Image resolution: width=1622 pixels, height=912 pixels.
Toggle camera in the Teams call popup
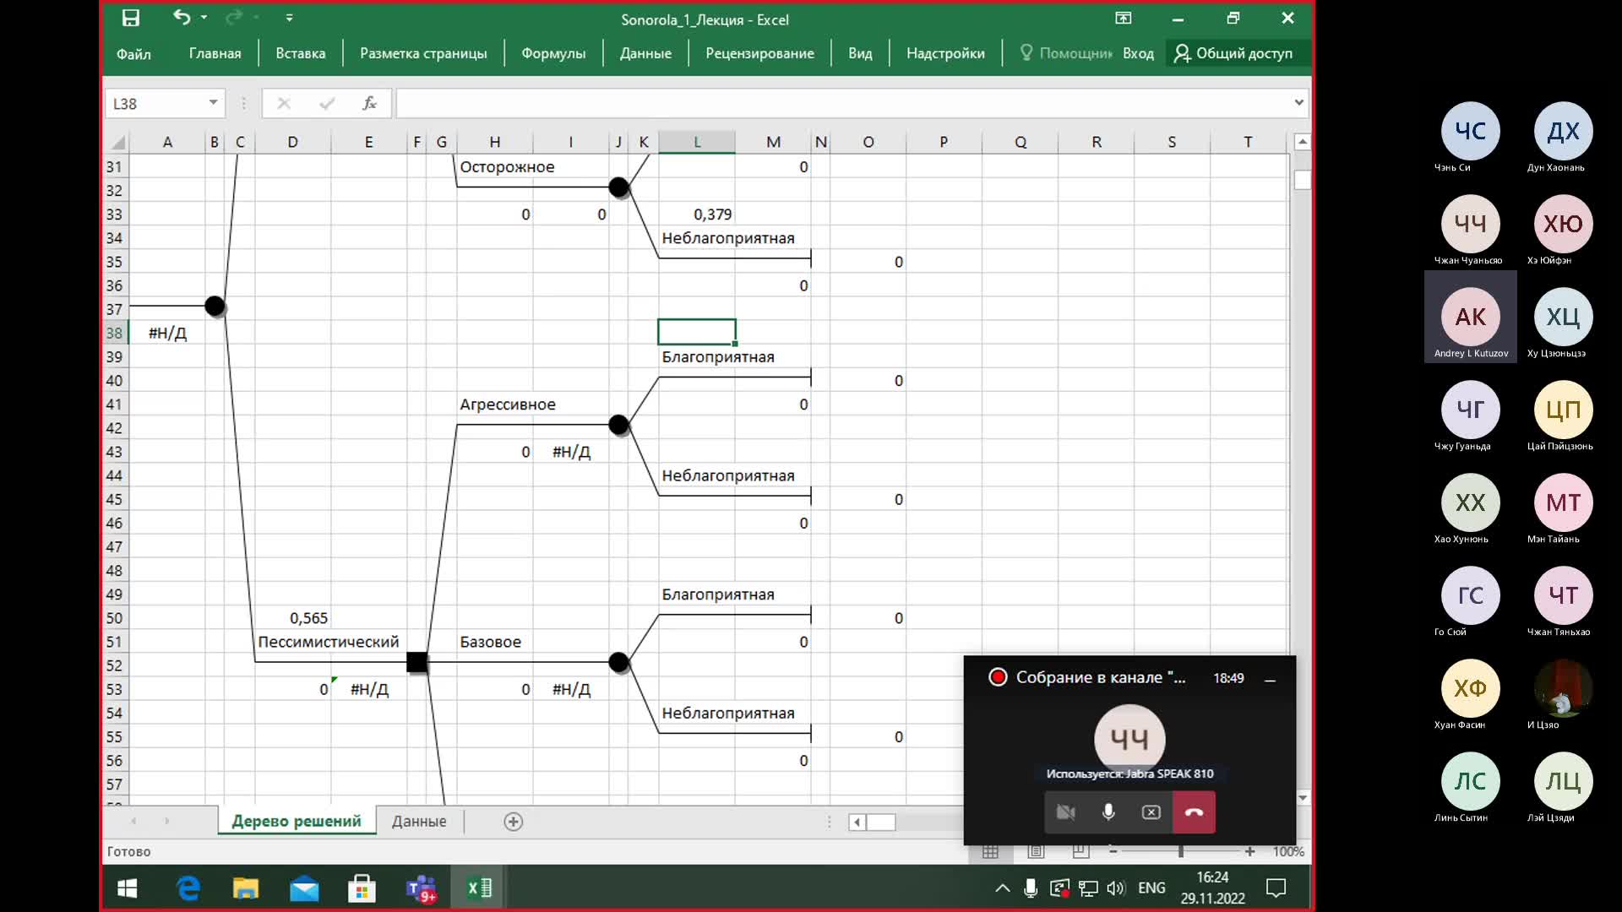(x=1066, y=812)
